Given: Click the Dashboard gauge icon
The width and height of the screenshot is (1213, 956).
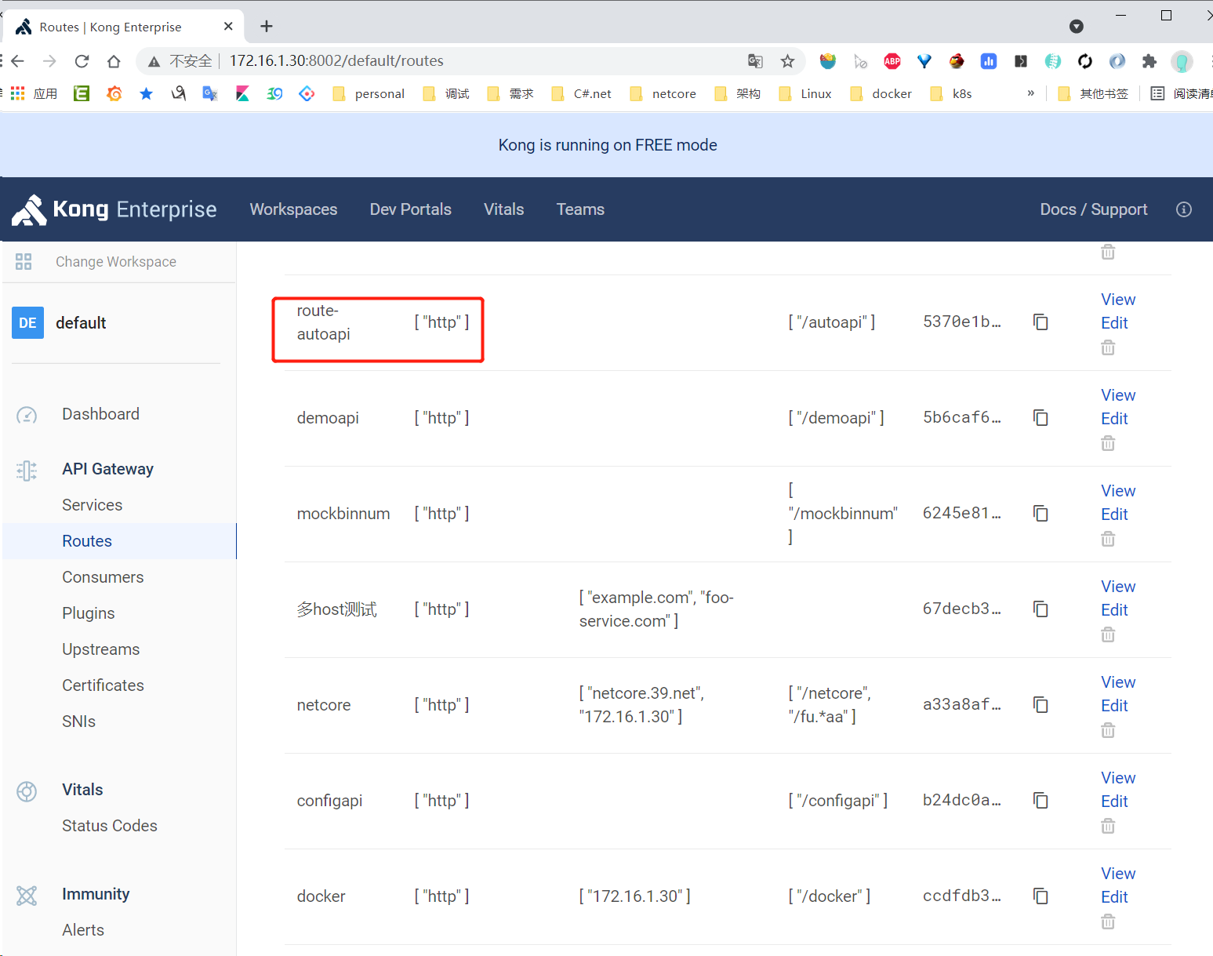Looking at the screenshot, I should point(27,415).
